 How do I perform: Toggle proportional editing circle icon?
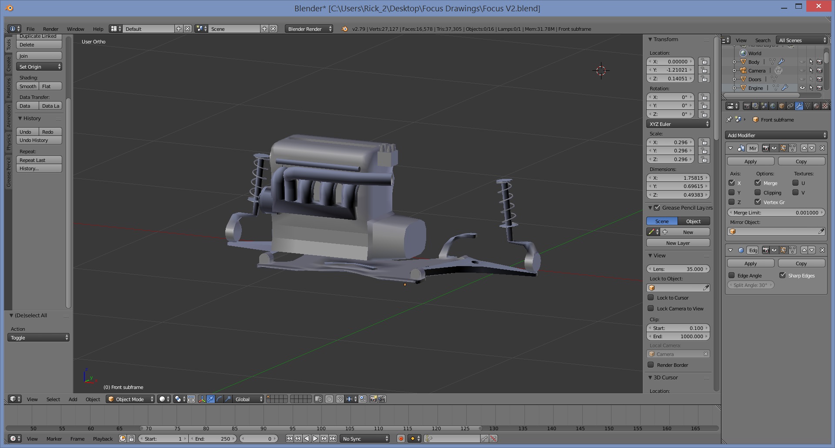(329, 399)
